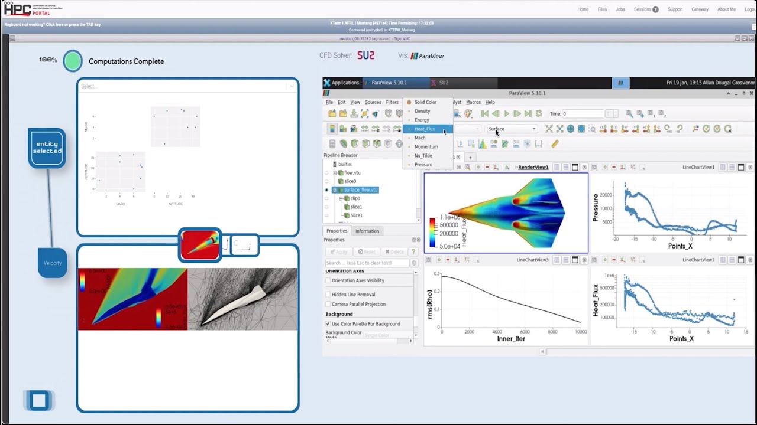Click the find data magnifier icon near Time
This screenshot has height=425, width=757.
coord(629,113)
